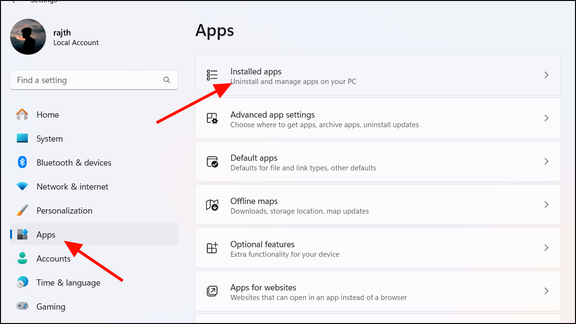This screenshot has width=576, height=324.
Task: Open the Time & language section
Action: pos(68,282)
